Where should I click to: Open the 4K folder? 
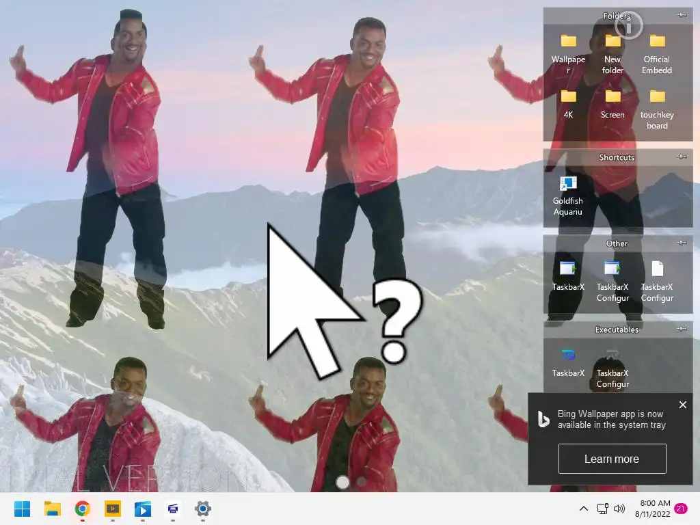[x=568, y=96]
